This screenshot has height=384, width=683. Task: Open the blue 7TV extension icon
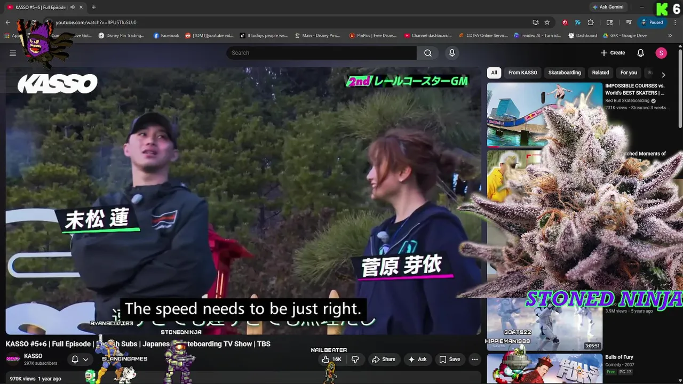point(577,22)
